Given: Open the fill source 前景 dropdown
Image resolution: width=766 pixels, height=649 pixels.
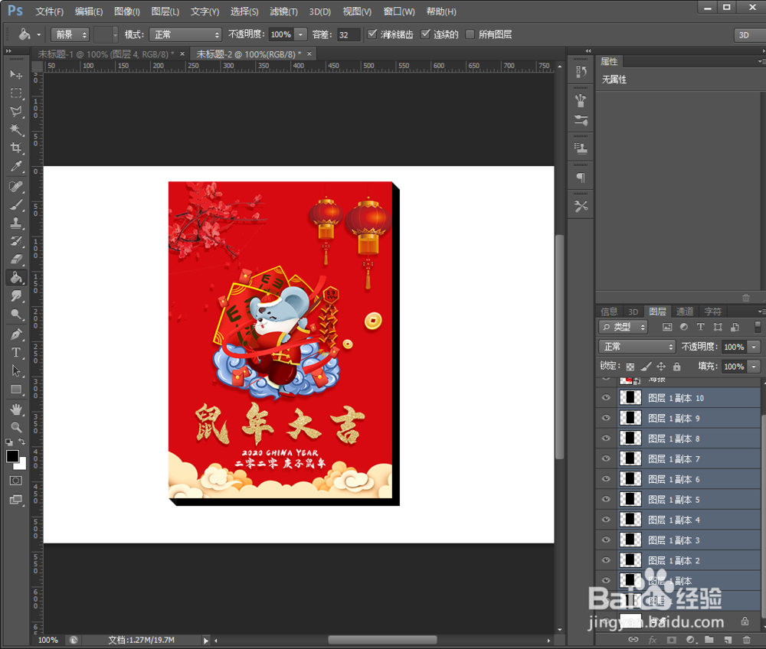Looking at the screenshot, I should click(70, 34).
